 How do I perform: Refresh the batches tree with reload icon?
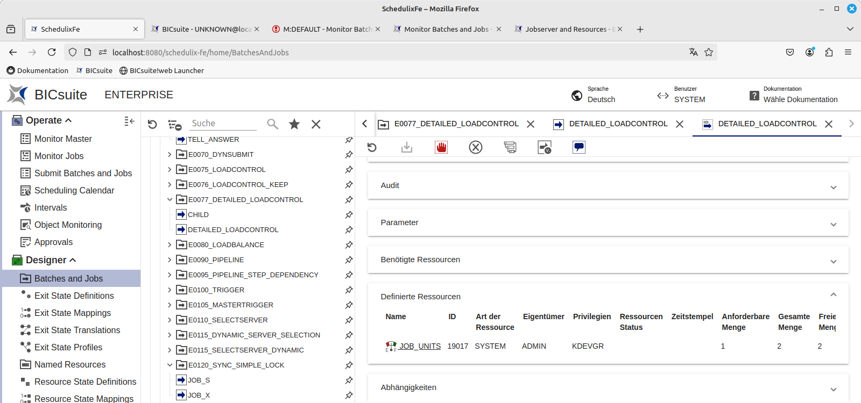(x=152, y=124)
